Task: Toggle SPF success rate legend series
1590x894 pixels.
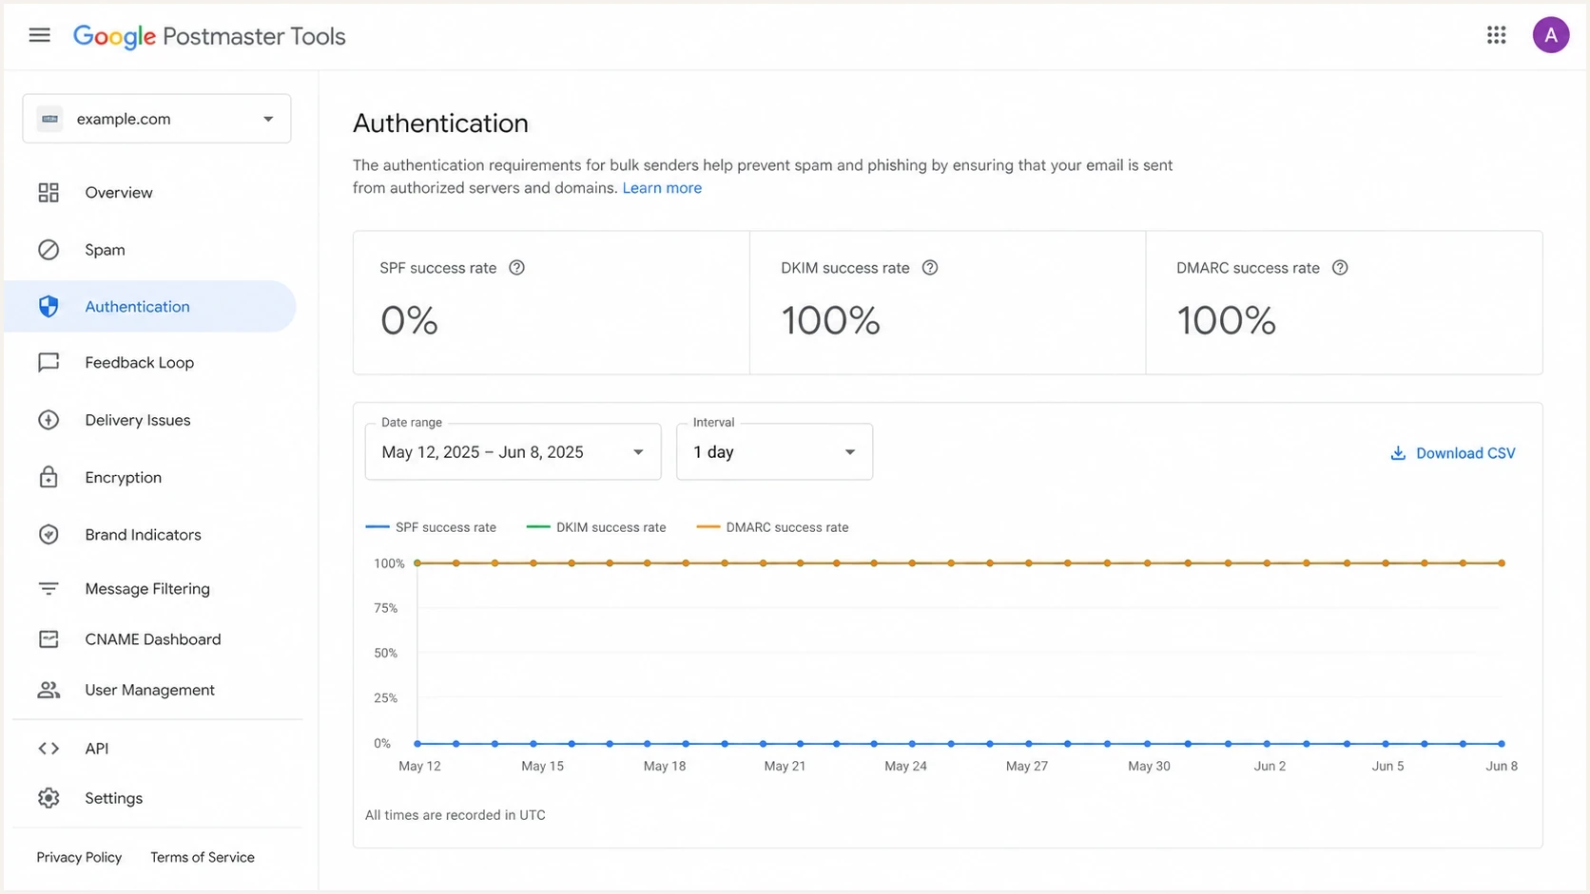Action: (431, 527)
